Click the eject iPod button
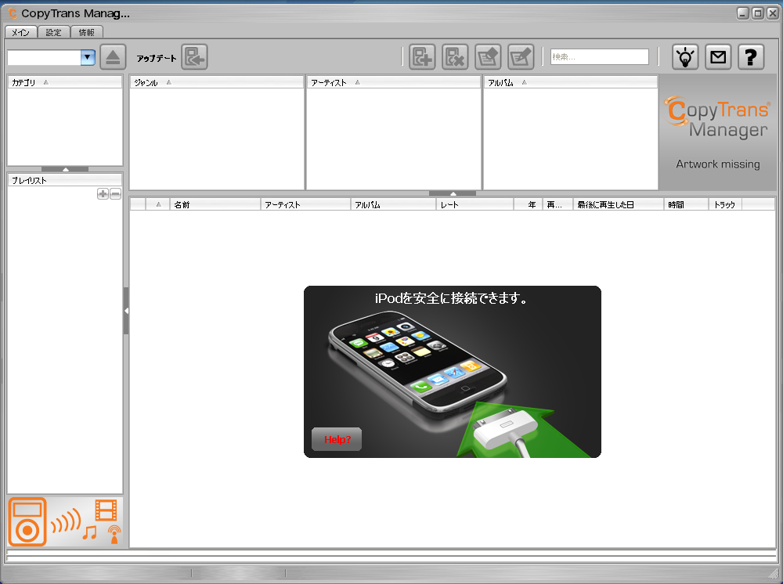Viewport: 783px width, 584px height. pyautogui.click(x=113, y=57)
